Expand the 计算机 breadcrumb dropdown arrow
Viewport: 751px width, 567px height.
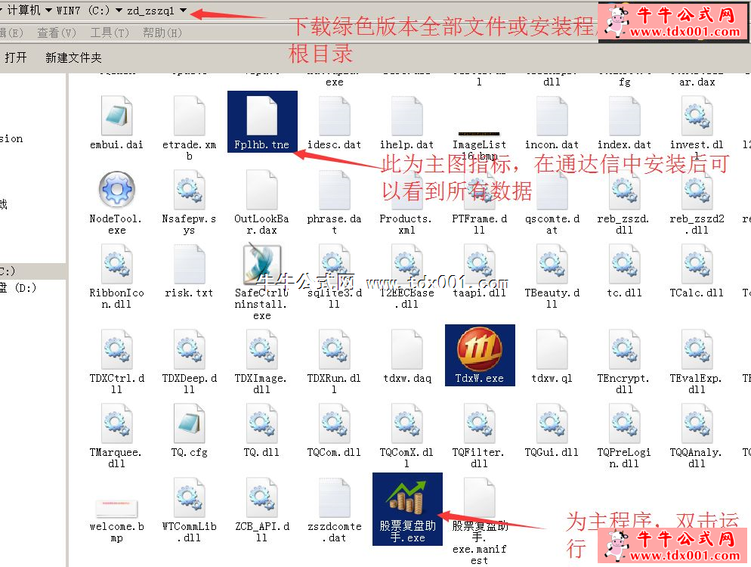coord(49,11)
